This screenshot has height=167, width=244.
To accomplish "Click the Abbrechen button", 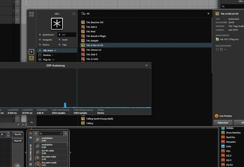I will pyautogui.click(x=223, y=123).
